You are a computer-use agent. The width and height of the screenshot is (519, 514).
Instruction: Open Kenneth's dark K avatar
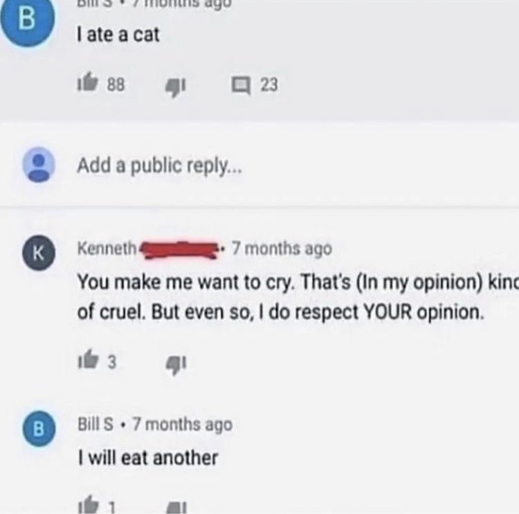[39, 253]
